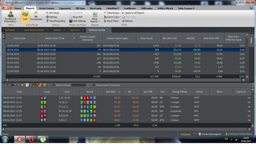Open the KirylKiryluk hero dropdown
Viewport: 256px width, 149px height.
[x=11, y=17]
